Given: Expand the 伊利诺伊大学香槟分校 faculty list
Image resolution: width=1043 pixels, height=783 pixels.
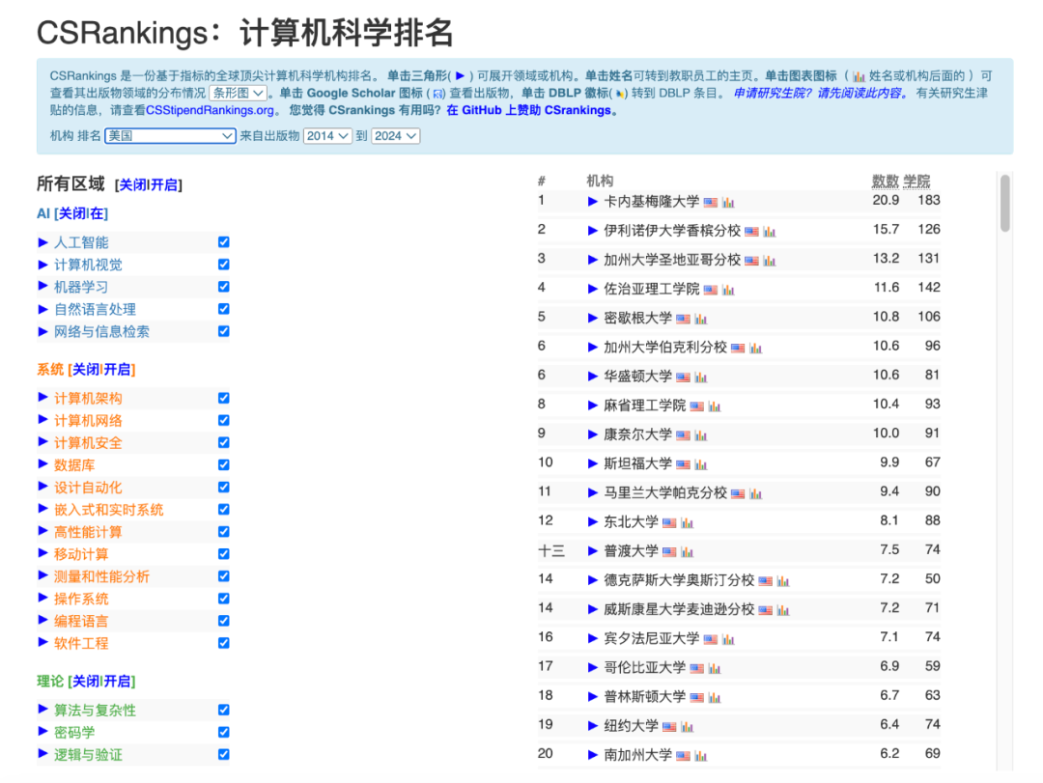Looking at the screenshot, I should (x=593, y=231).
